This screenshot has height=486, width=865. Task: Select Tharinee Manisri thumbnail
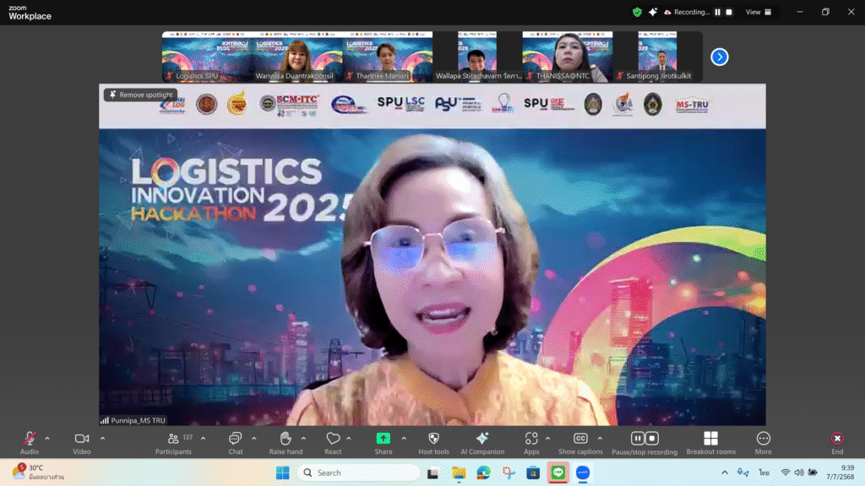388,57
